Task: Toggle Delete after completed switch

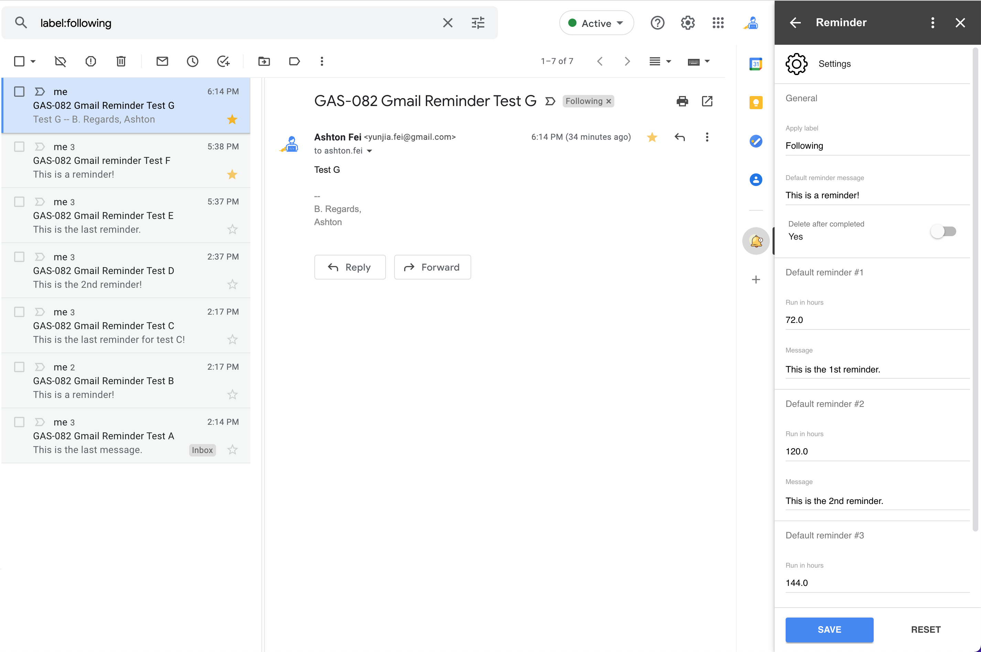Action: (x=943, y=231)
